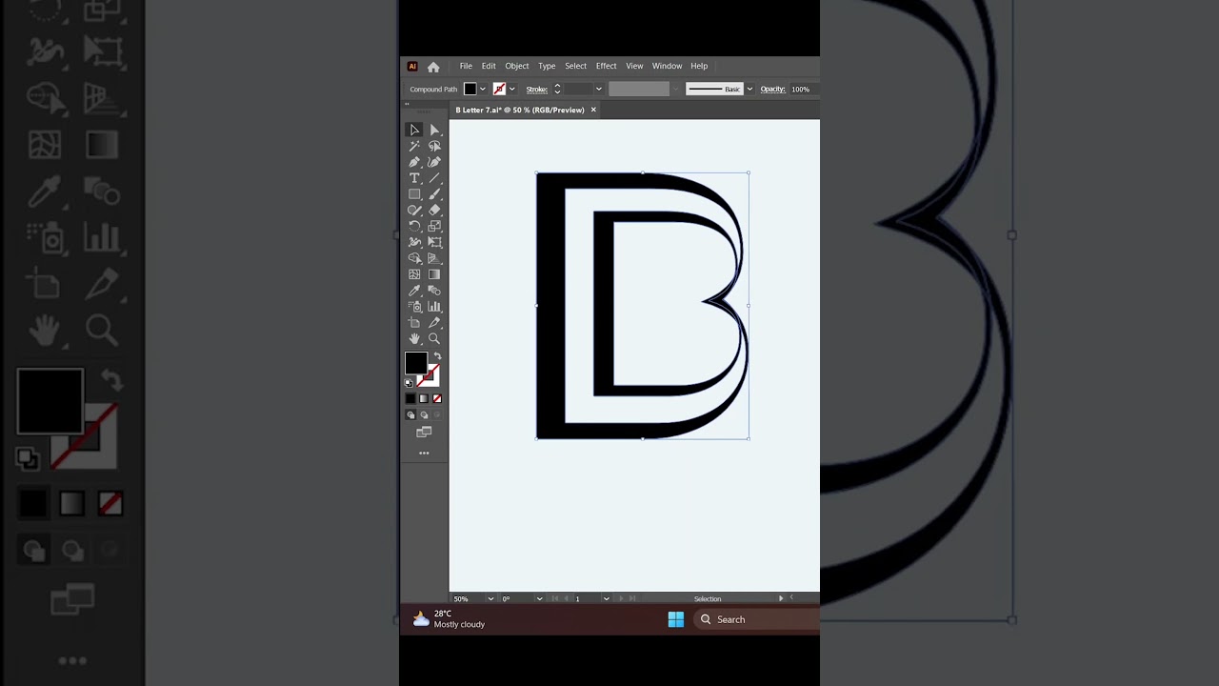This screenshot has height=686, width=1219.
Task: Select the Width (warp) tool
Action: click(414, 242)
